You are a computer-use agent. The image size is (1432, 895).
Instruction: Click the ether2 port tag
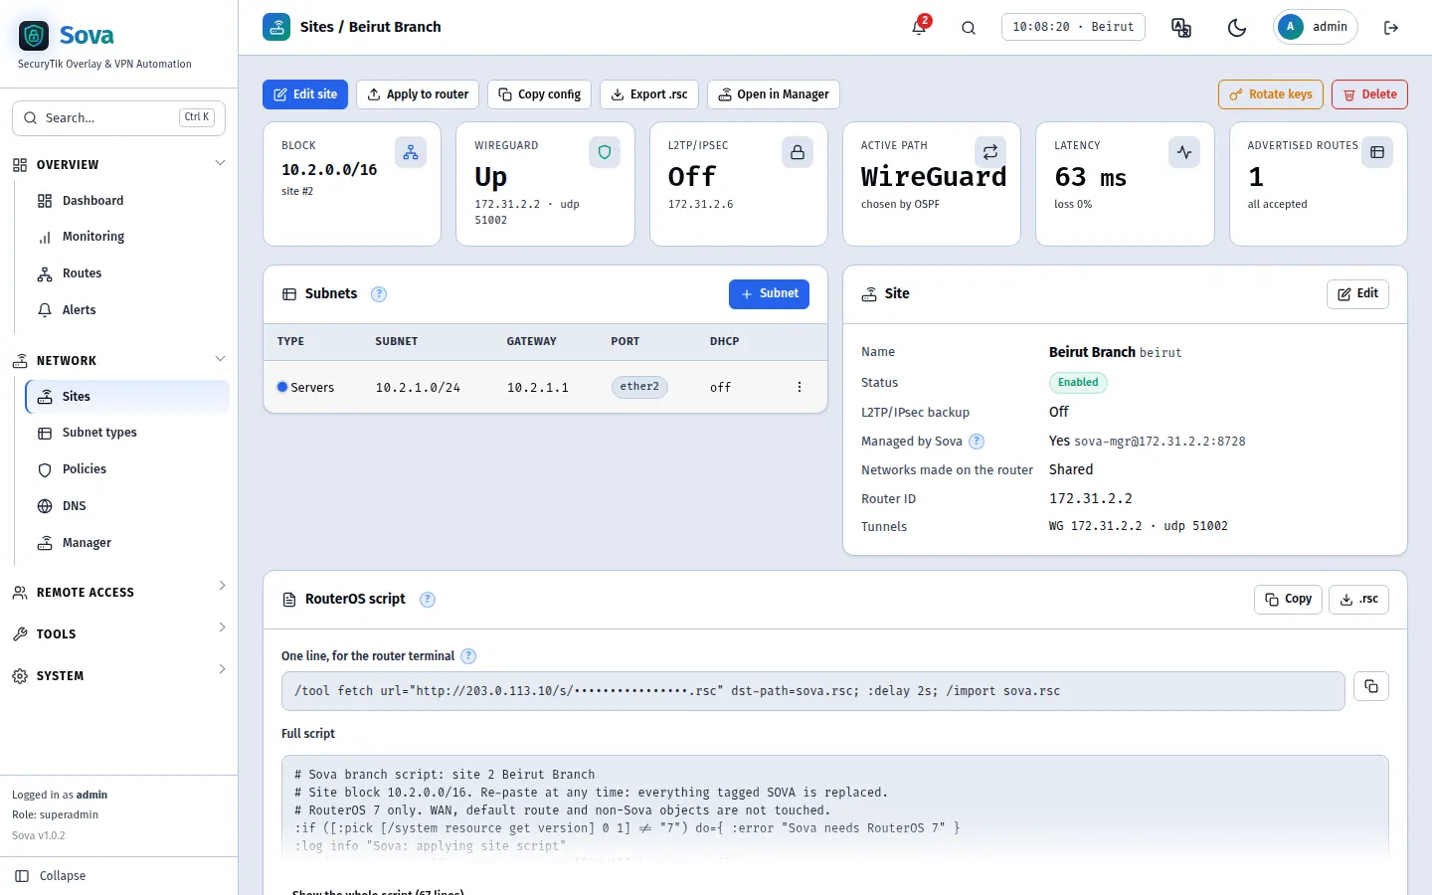(x=639, y=387)
